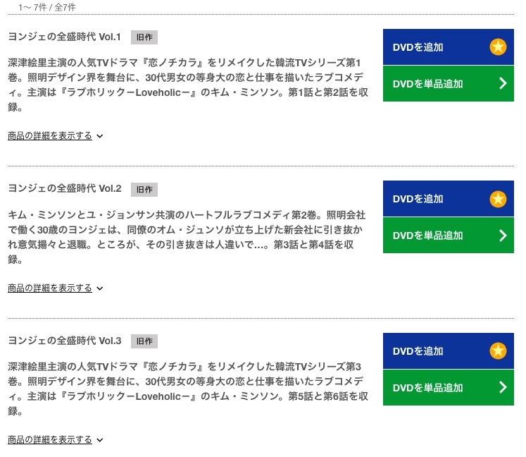Expand Vol.3 details via chevron arrow
526x457 pixels.
click(99, 440)
